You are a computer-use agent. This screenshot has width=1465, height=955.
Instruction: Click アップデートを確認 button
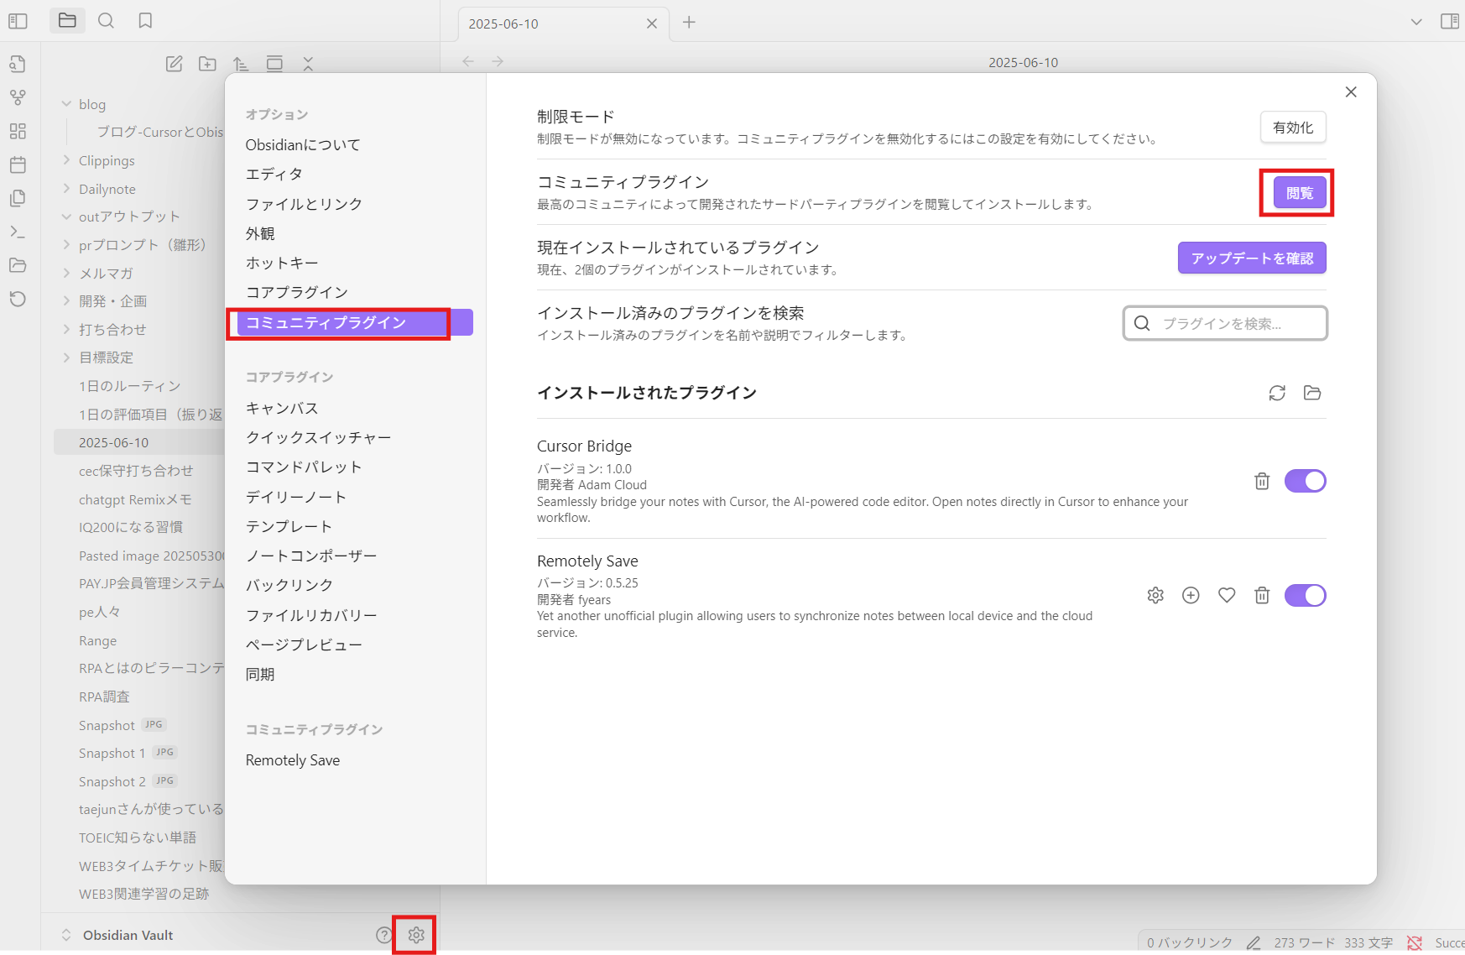tap(1252, 258)
